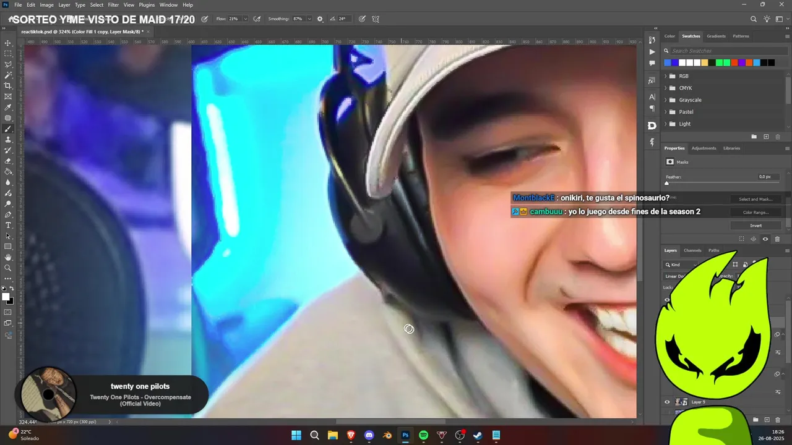The height and width of the screenshot is (445, 792).
Task: Swap foreground and background colors
Action: (x=12, y=289)
